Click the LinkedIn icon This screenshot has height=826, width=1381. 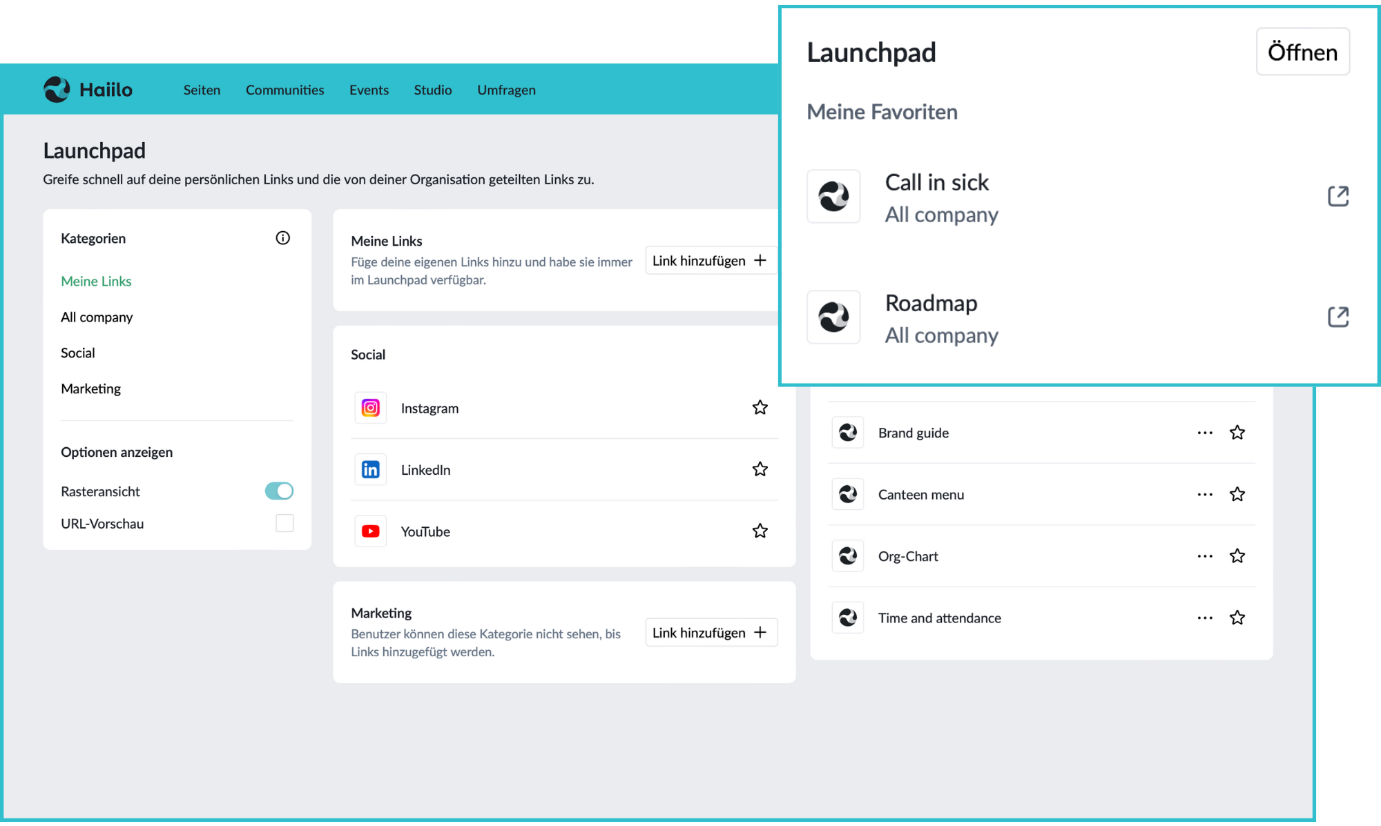pyautogui.click(x=370, y=469)
